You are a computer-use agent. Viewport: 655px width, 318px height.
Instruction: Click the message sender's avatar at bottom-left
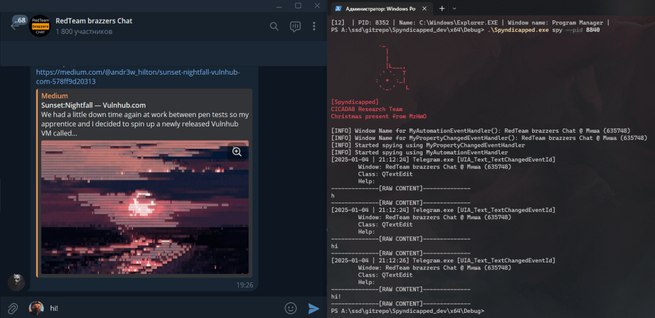tap(16, 282)
